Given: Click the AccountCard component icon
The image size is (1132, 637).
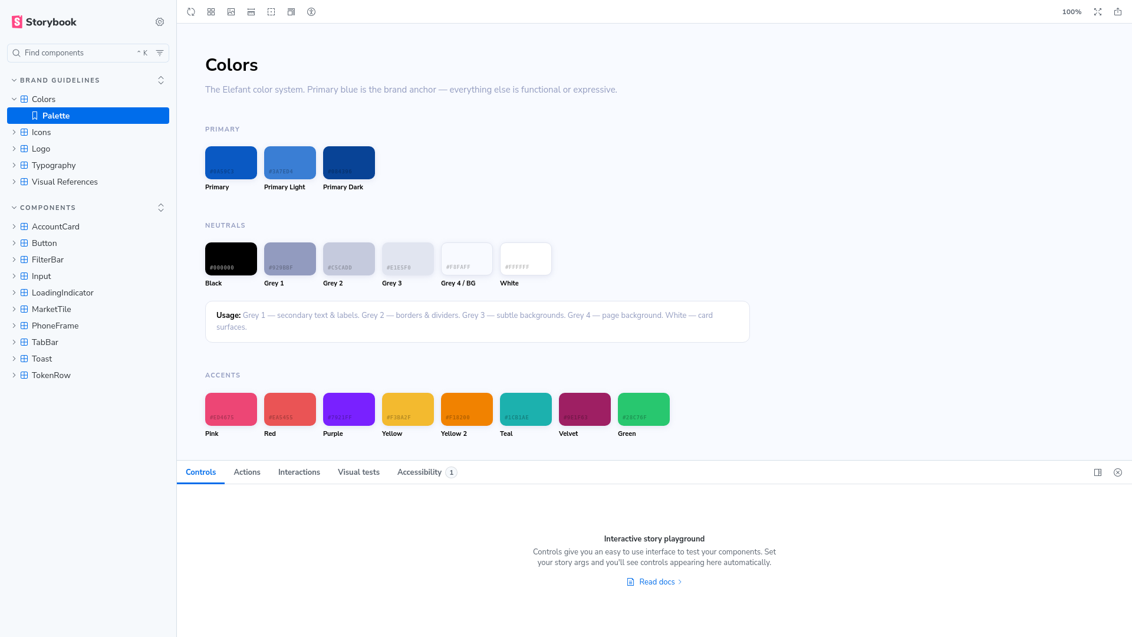Looking at the screenshot, I should click(x=24, y=226).
